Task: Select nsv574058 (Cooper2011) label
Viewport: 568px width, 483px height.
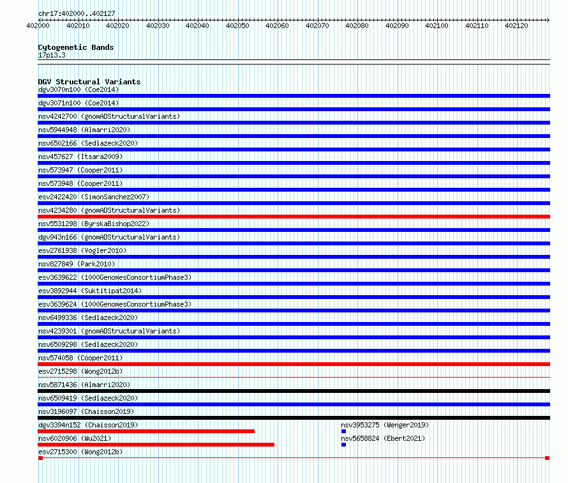Action: [x=80, y=358]
